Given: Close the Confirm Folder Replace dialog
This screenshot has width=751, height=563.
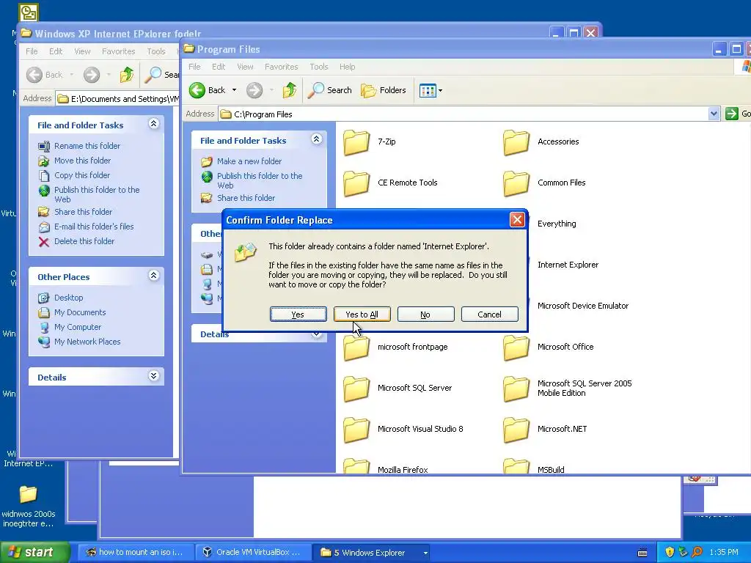Looking at the screenshot, I should (x=517, y=220).
